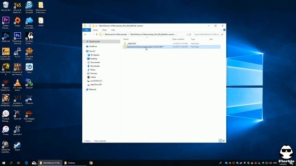
Task: Switch to the Home ribbon tab
Action: 95,30
